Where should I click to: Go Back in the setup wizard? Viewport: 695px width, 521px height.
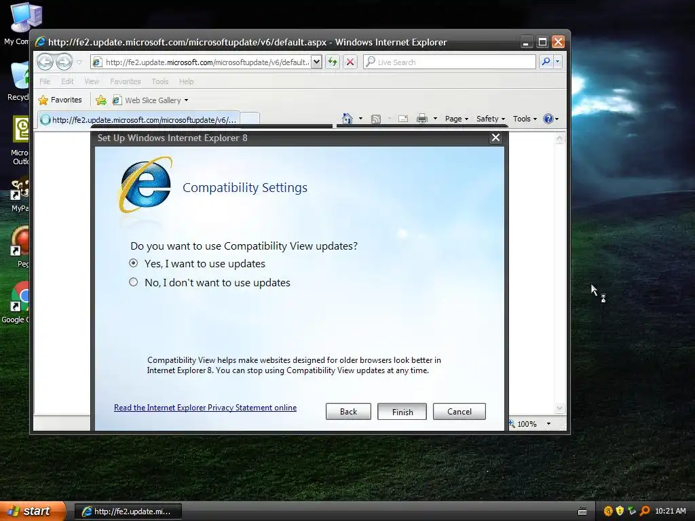[348, 412]
